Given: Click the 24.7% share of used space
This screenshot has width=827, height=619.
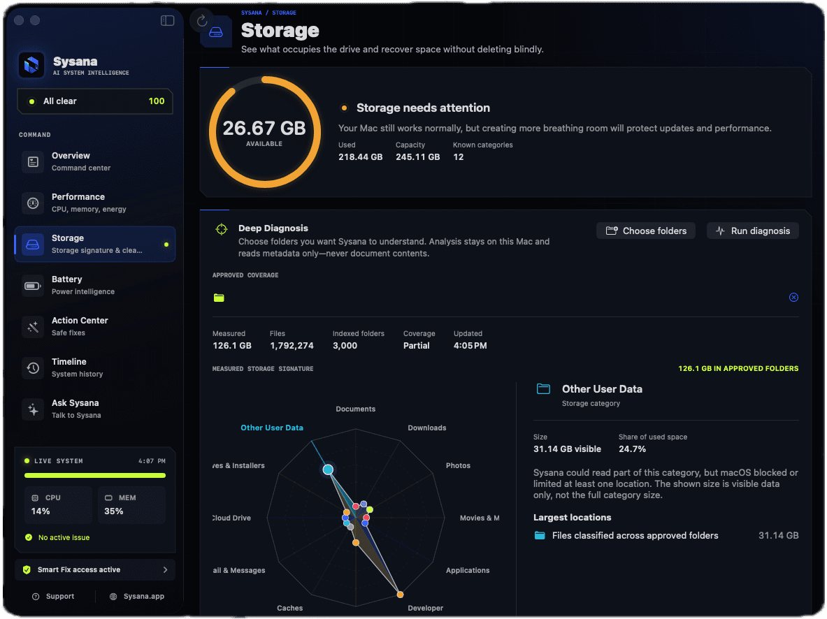Looking at the screenshot, I should click(633, 449).
